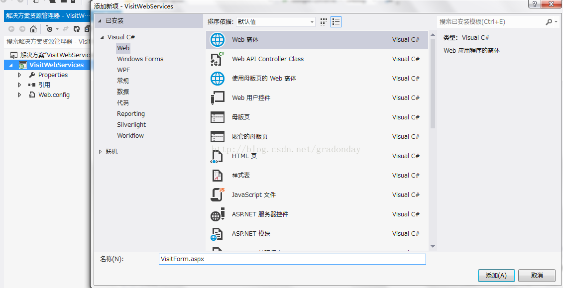Click the JavaScript 文件 JS icon
Screen dimensions: 563x288
tap(218, 195)
